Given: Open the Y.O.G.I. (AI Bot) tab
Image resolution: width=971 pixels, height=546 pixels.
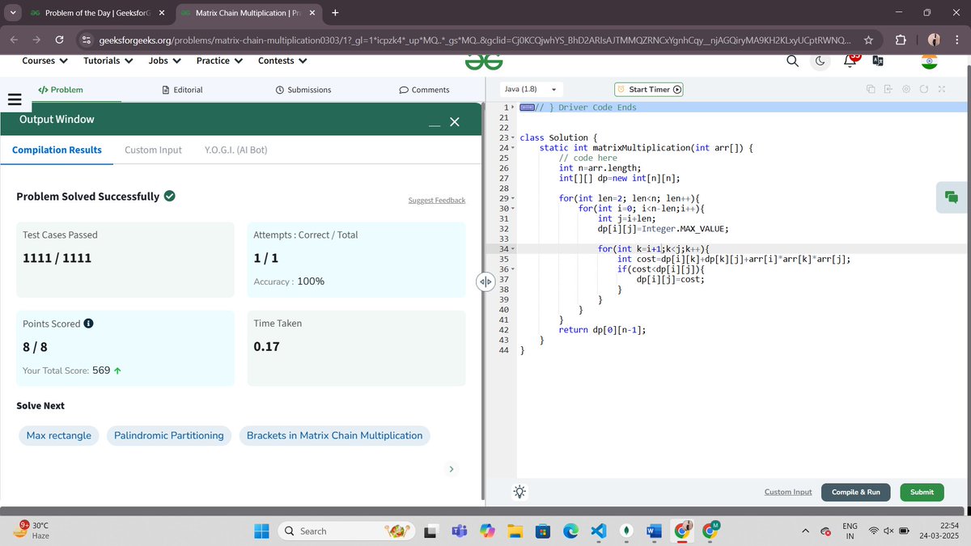Looking at the screenshot, I should [236, 150].
